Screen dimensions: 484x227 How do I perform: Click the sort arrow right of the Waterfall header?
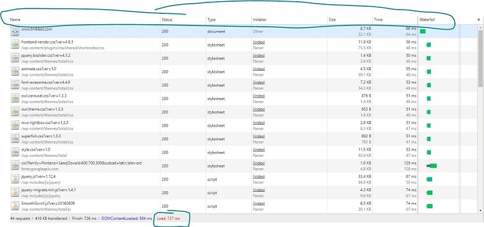tap(479, 19)
